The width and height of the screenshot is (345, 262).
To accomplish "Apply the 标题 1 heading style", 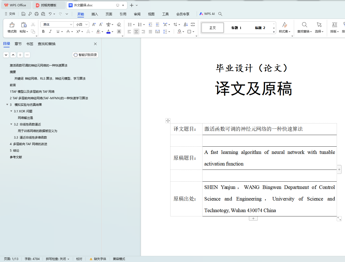I will [x=237, y=28].
